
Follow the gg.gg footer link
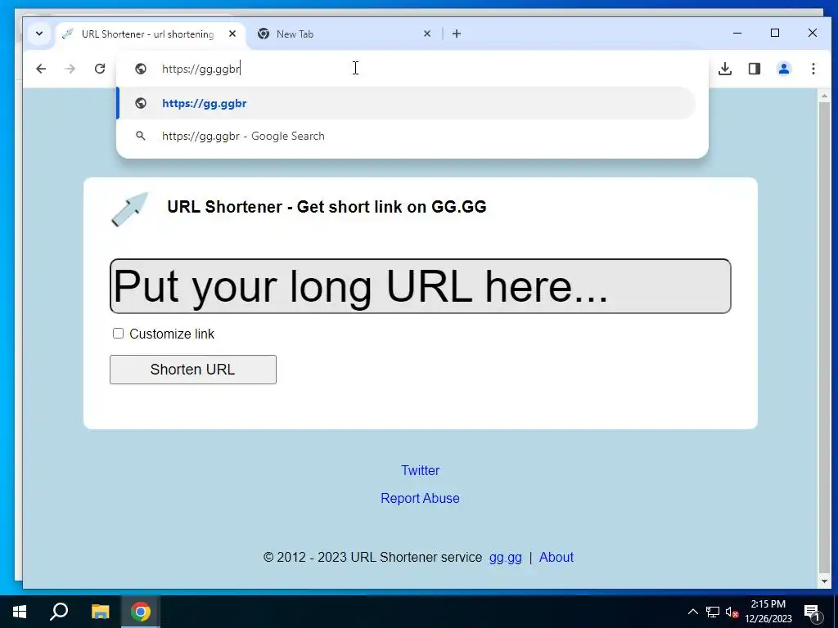(505, 558)
